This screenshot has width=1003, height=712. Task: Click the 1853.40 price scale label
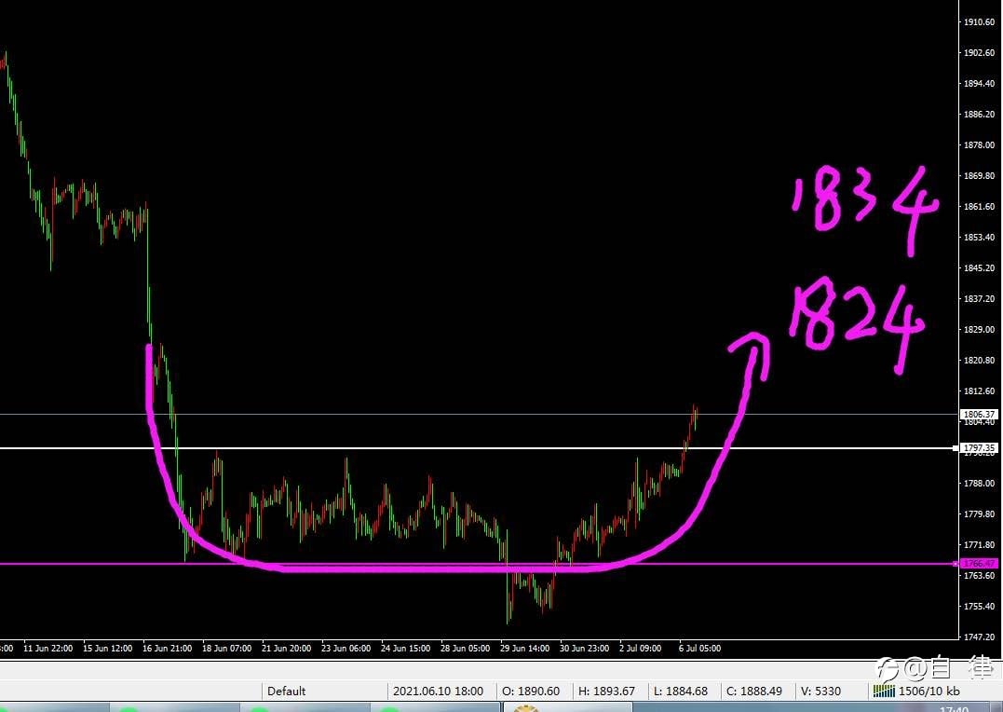point(980,237)
